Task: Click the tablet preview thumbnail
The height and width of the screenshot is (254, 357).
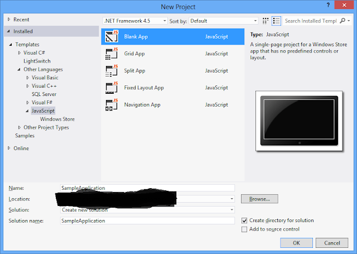Action: (299, 121)
